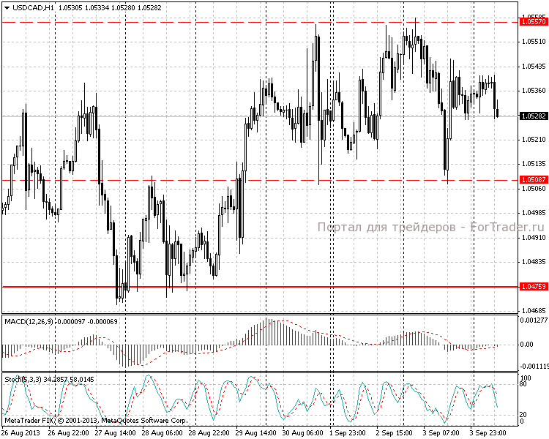The height and width of the screenshot is (439, 549).
Task: Click the 2 Sep 15:00 time label
Action: [395, 433]
